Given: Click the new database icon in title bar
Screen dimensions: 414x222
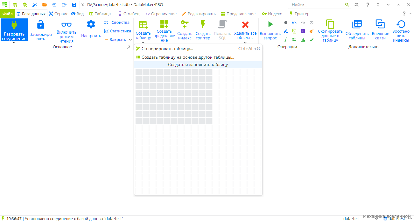Looking at the screenshot, I should pyautogui.click(x=15, y=5).
